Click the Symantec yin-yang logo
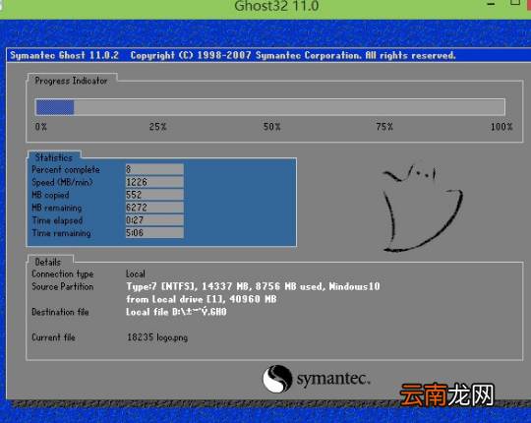The height and width of the screenshot is (423, 531). [x=277, y=379]
